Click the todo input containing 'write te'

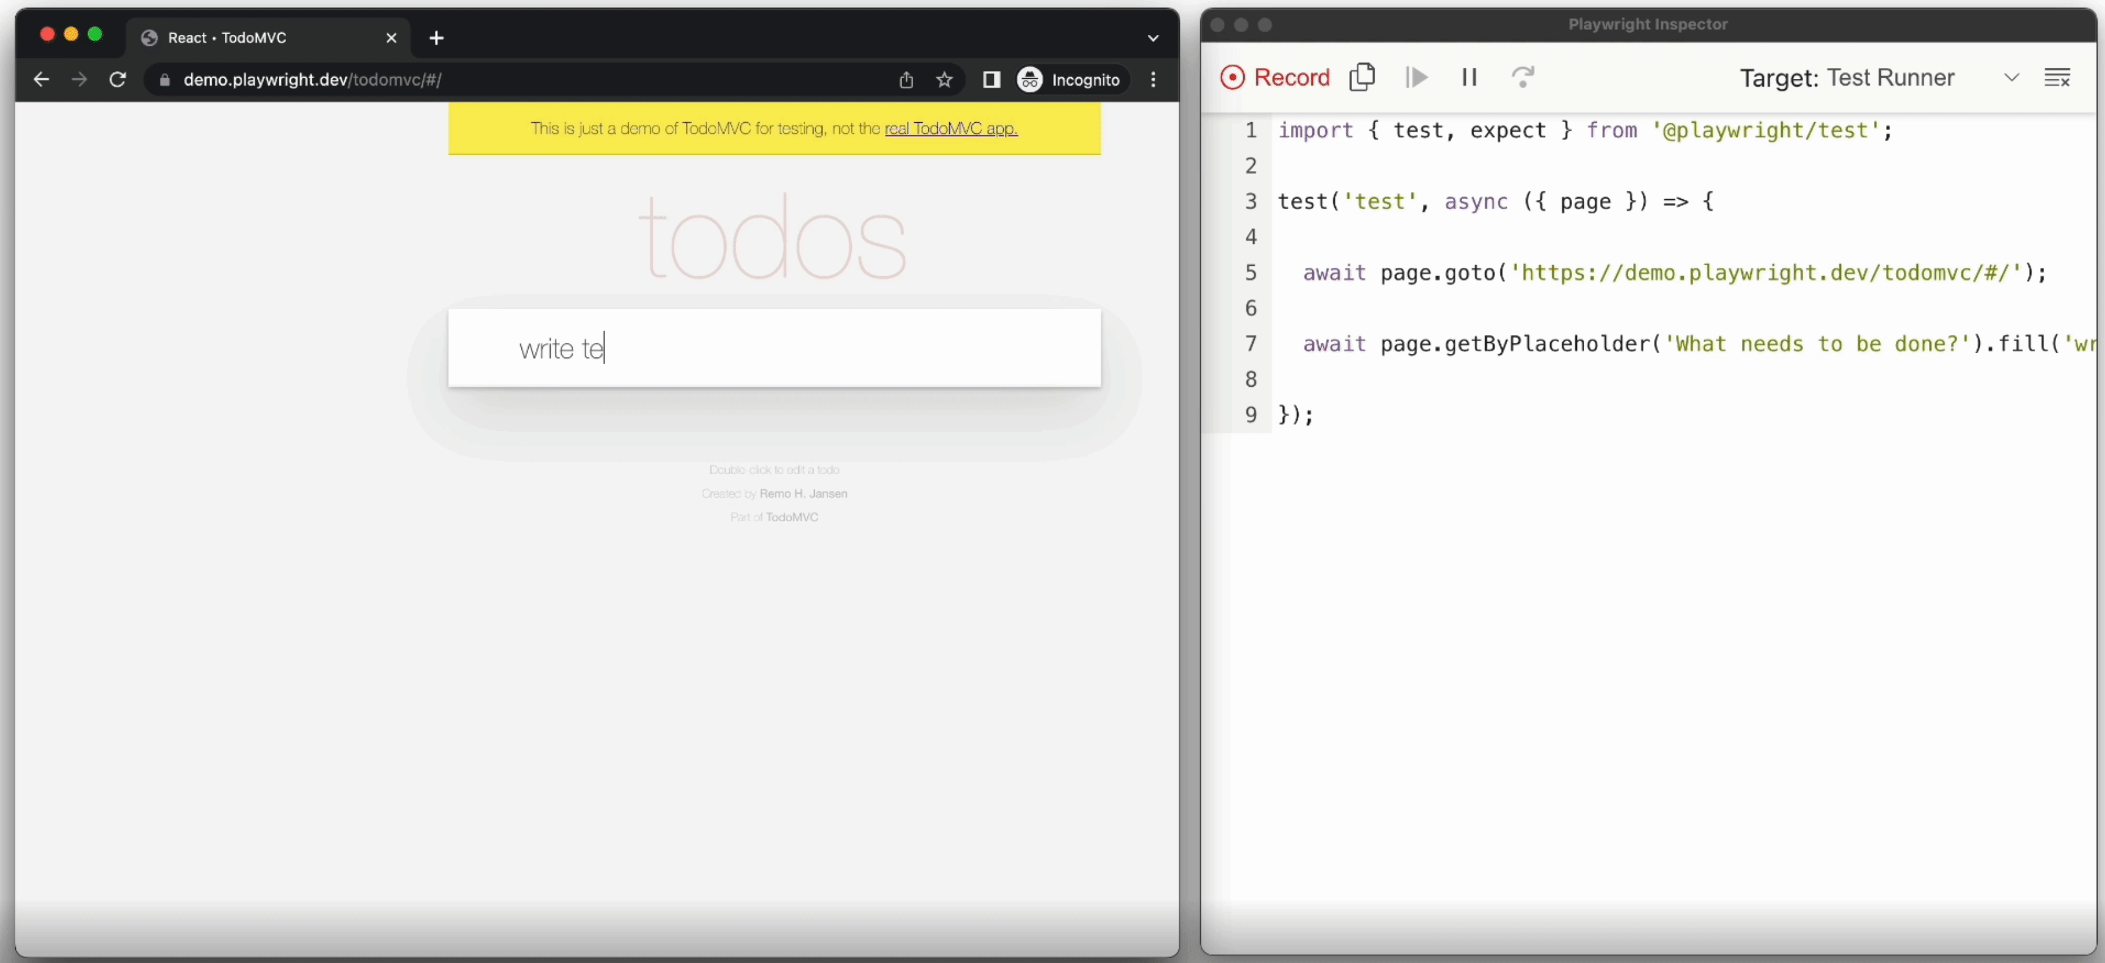click(774, 348)
